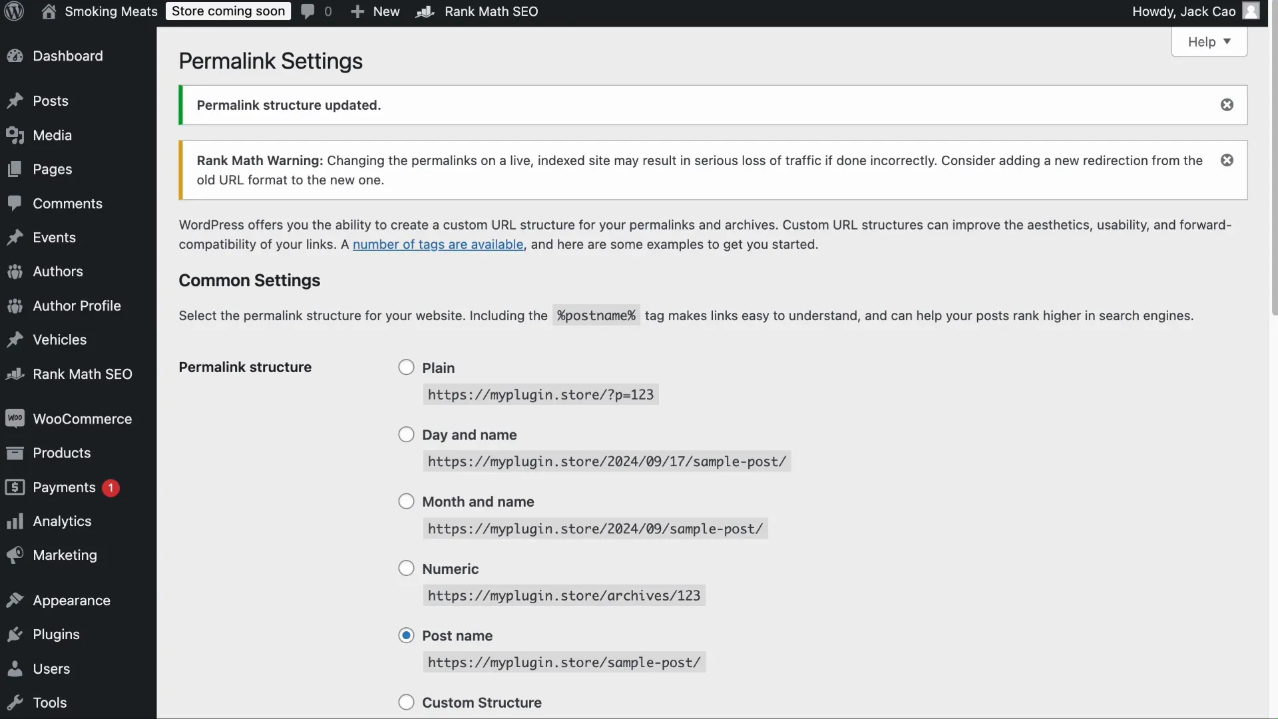Click the Events pin icon
Screen dimensions: 1278x719
coord(15,237)
